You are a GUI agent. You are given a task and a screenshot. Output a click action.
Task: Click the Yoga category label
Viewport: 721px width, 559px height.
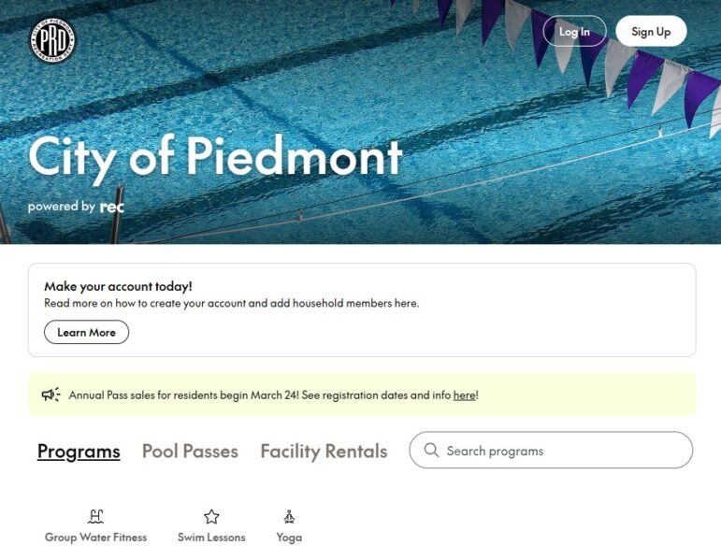point(289,537)
